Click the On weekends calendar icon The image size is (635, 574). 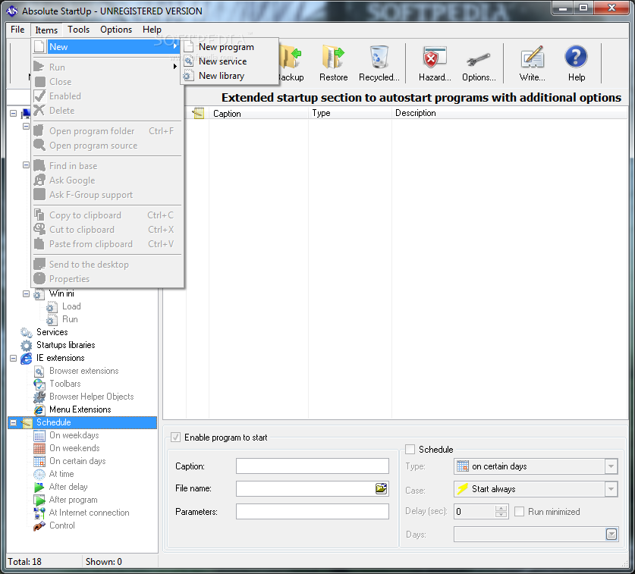click(39, 449)
